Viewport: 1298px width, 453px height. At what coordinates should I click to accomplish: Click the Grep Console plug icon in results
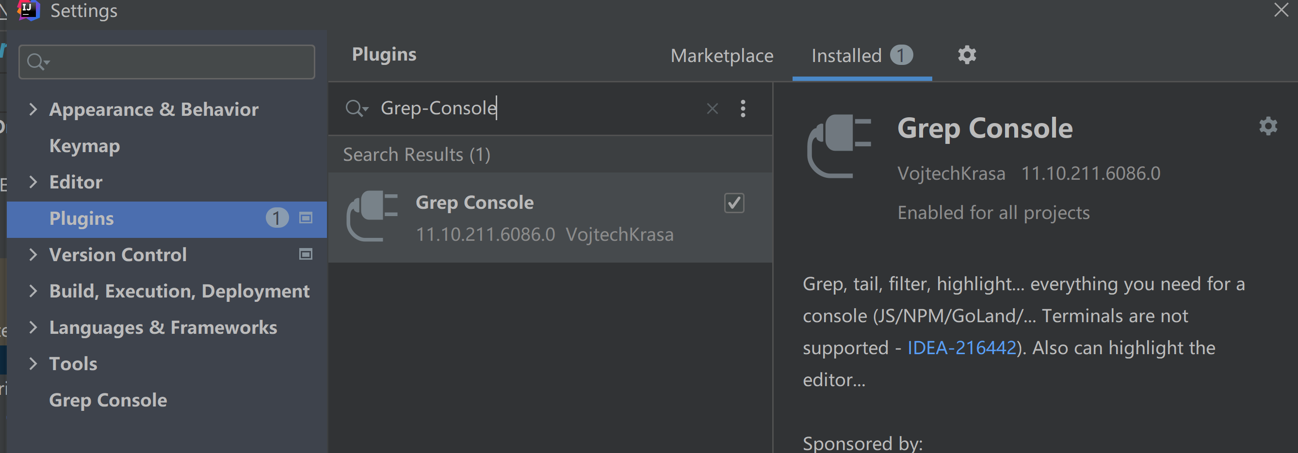[372, 217]
